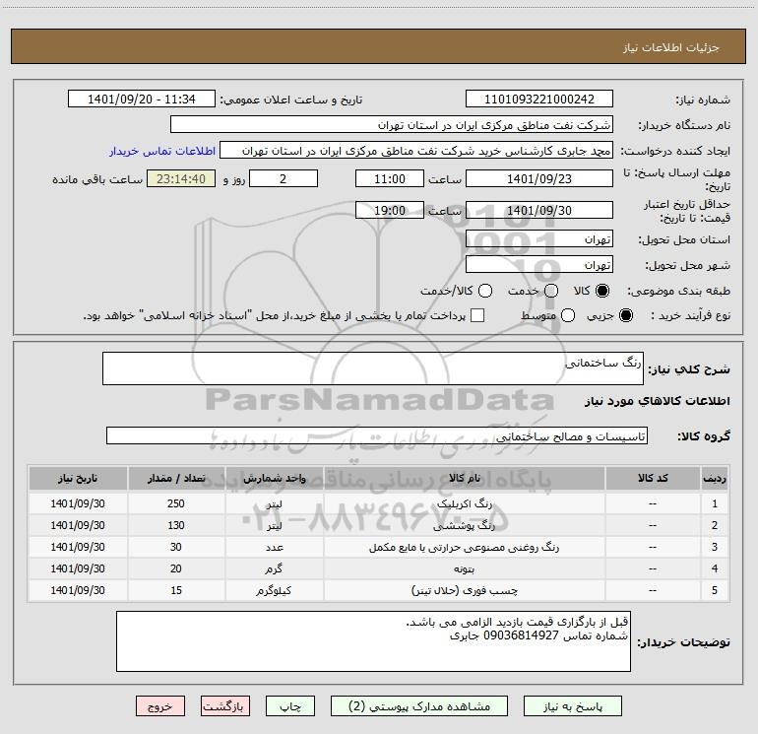The height and width of the screenshot is (734, 758).
Task: Click the شماره نیاز field 1101093221000242
Action: 539,100
